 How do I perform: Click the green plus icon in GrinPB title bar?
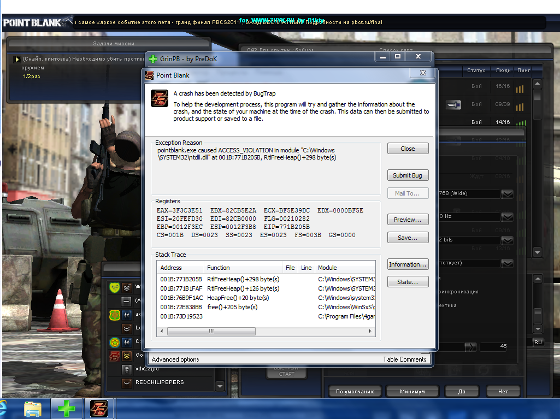click(x=153, y=59)
